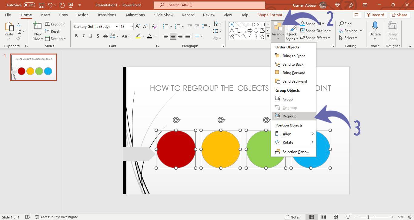
Task: Open the Selection Pane
Action: pyautogui.click(x=294, y=152)
